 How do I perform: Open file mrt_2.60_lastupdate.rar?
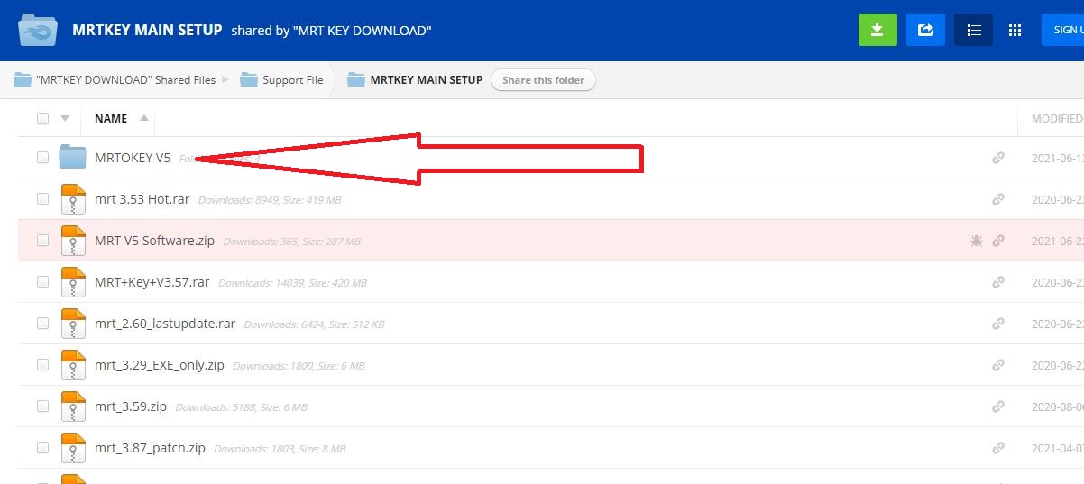165,324
